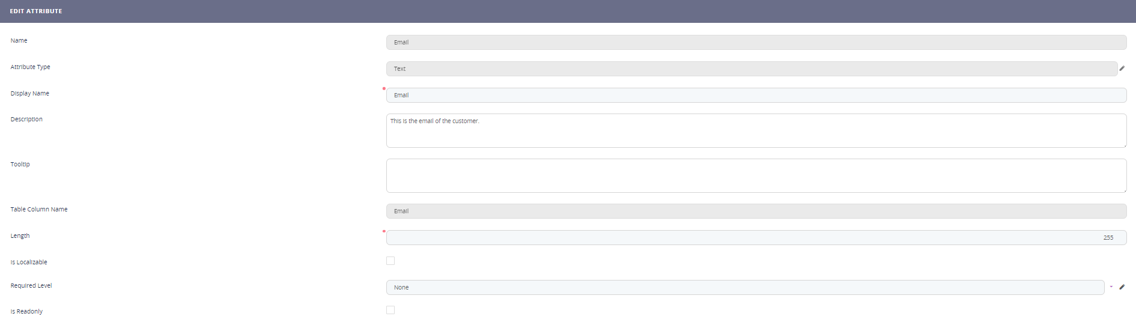Select the Table Column Name field
Screen dimensions: 1136x334
tap(756, 211)
